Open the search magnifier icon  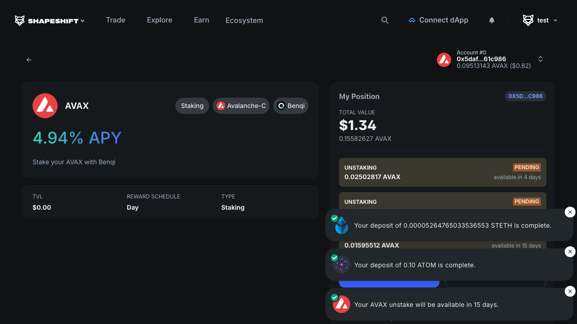(x=385, y=20)
